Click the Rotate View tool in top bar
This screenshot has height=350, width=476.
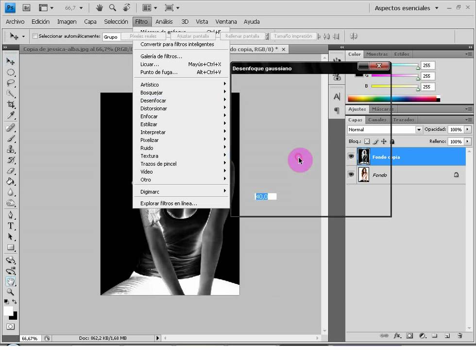coord(127,8)
